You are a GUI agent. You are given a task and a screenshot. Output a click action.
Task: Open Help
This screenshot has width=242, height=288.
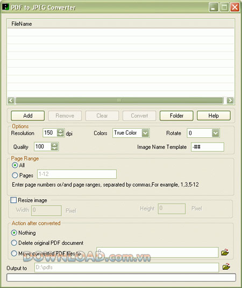point(213,116)
